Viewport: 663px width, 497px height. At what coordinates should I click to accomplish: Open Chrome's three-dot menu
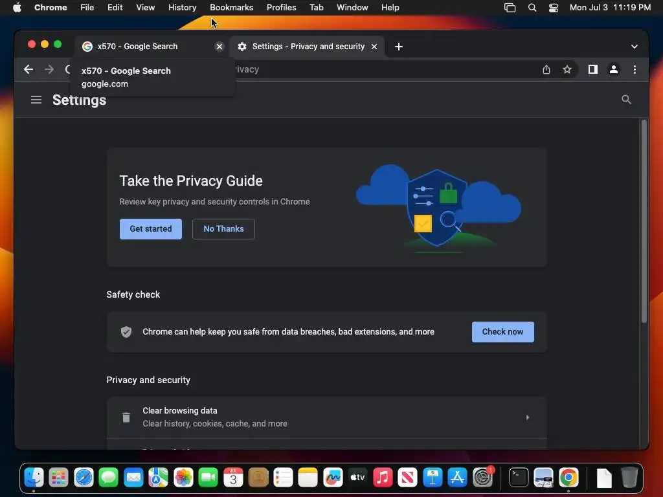pyautogui.click(x=635, y=69)
